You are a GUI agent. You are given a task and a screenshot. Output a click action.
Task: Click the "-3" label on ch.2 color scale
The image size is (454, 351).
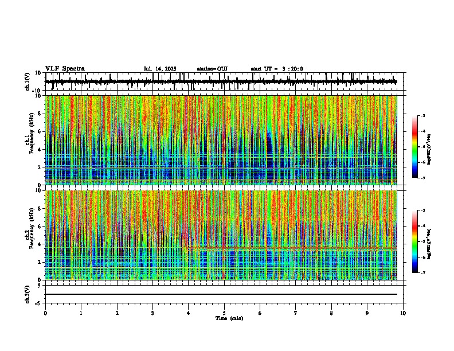pyautogui.click(x=423, y=210)
